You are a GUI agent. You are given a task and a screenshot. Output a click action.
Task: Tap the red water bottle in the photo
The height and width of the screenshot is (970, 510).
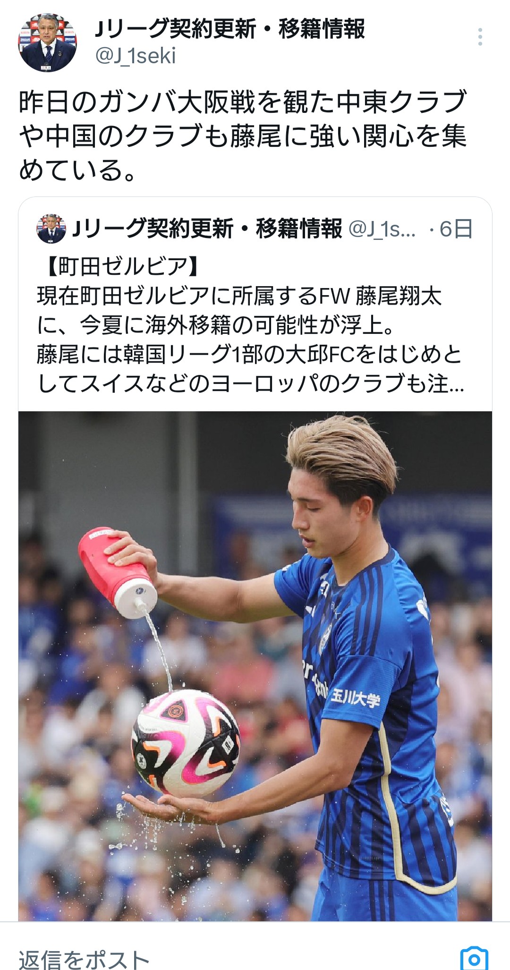(118, 571)
